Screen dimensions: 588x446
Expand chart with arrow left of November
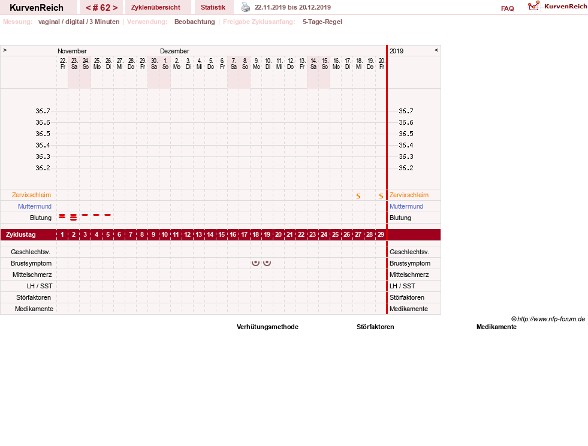(5, 50)
